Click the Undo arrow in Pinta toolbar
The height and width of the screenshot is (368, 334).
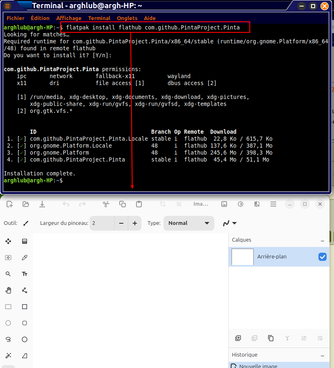(66, 204)
